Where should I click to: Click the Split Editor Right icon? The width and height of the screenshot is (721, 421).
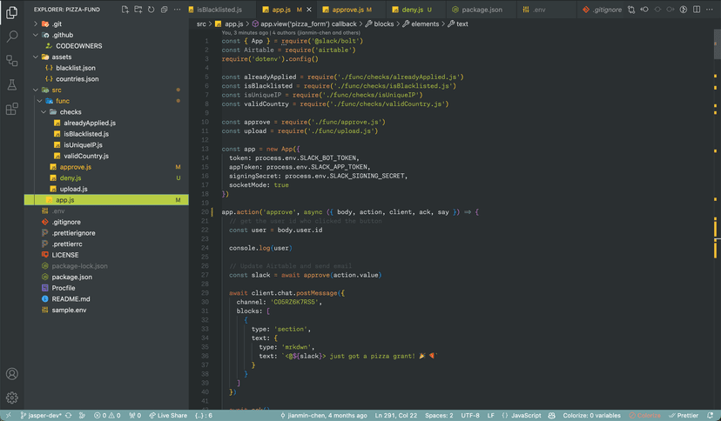click(697, 10)
